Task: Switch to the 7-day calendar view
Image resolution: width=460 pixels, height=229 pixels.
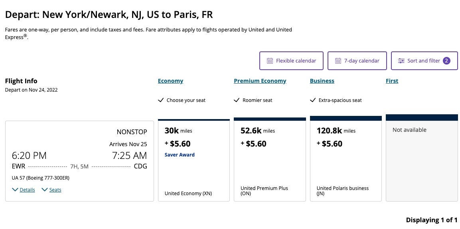Action: tap(361, 61)
